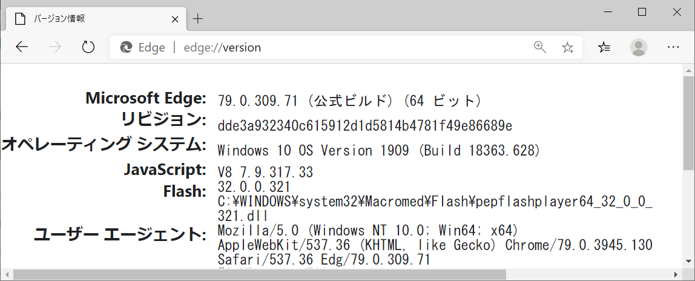This screenshot has width=695, height=281.
Task: Click the scroll-up arrow of vertical scrollbar
Action: [688, 70]
